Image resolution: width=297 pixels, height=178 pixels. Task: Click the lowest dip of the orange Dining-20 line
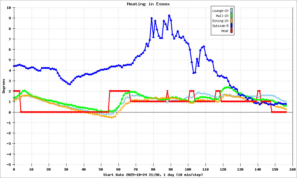click(x=111, y=117)
